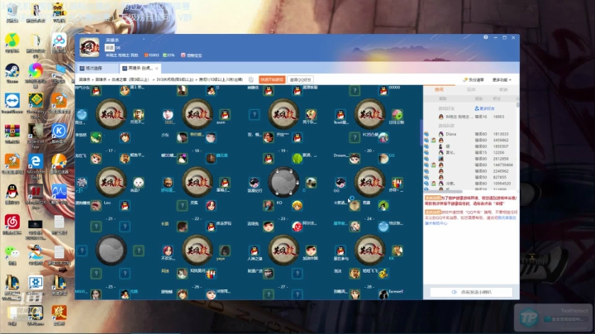Take the empty '?' seat beside player 00000
The height and width of the screenshot is (334, 595).
pos(355,90)
